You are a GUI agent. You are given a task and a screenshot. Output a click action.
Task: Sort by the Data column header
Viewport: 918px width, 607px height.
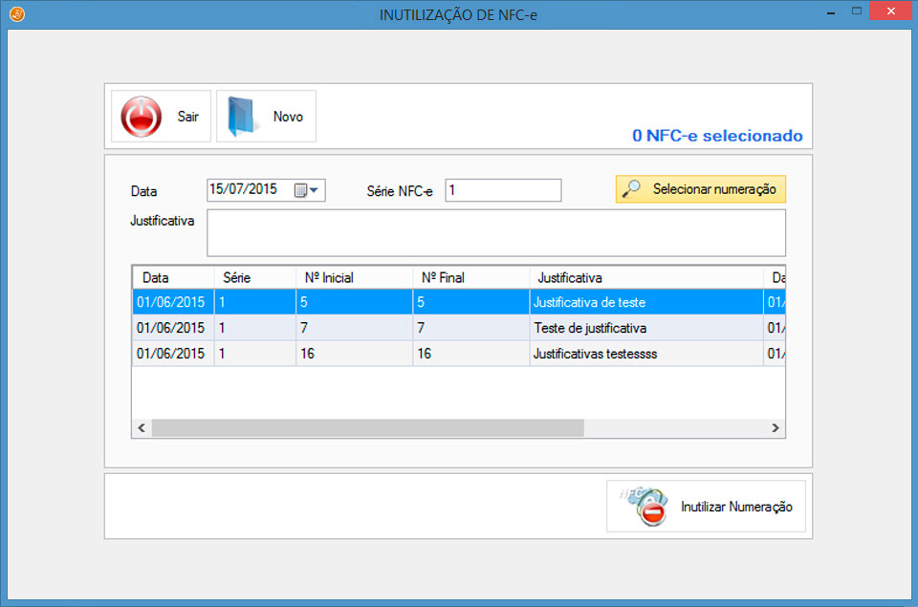pyautogui.click(x=173, y=277)
